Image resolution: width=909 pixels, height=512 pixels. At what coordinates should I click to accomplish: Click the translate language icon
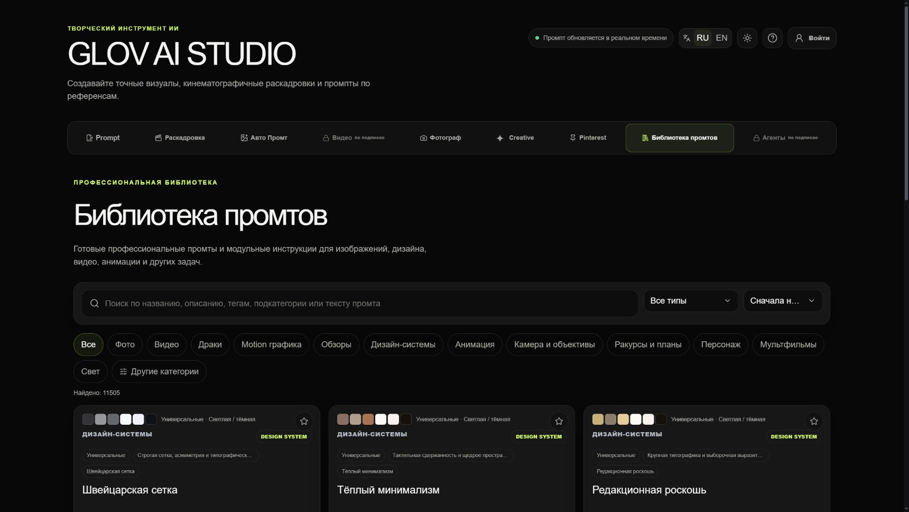pos(687,38)
